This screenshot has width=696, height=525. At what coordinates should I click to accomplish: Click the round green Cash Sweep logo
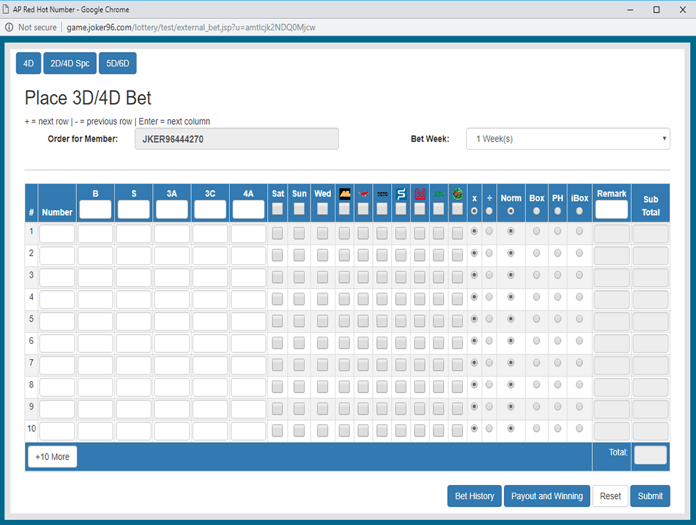(458, 194)
